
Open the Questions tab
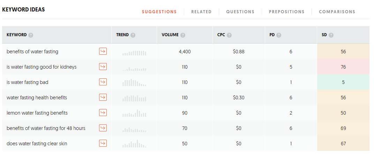(x=240, y=11)
